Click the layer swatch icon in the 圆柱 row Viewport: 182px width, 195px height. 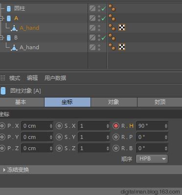pyautogui.click(x=92, y=8)
